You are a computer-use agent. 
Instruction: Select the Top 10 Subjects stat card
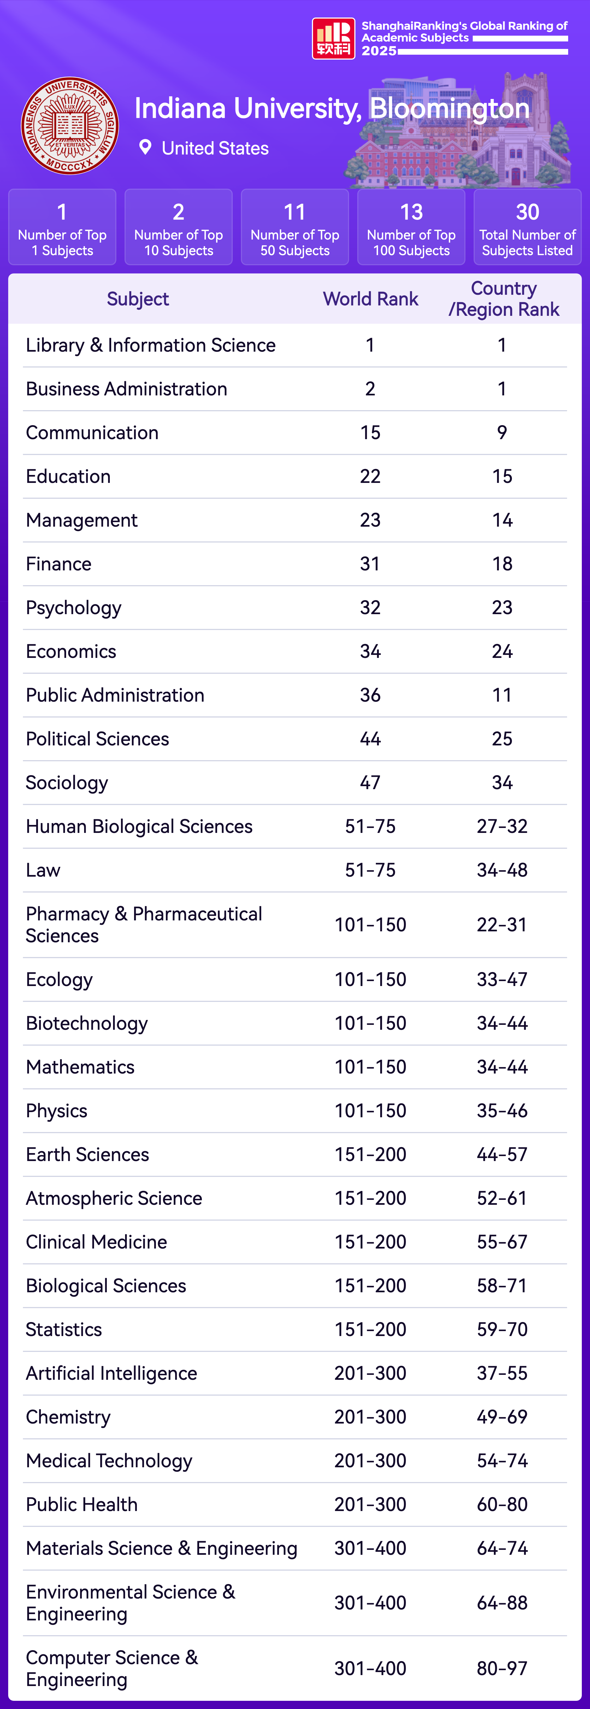click(178, 228)
